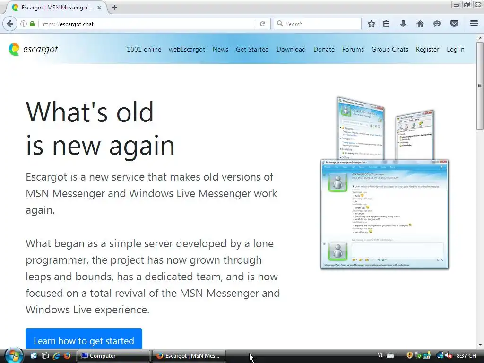
Task: Click the muted volume tray icon
Action: point(449,355)
